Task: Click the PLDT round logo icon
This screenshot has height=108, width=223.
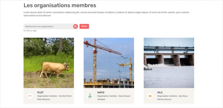Action: coord(30,96)
